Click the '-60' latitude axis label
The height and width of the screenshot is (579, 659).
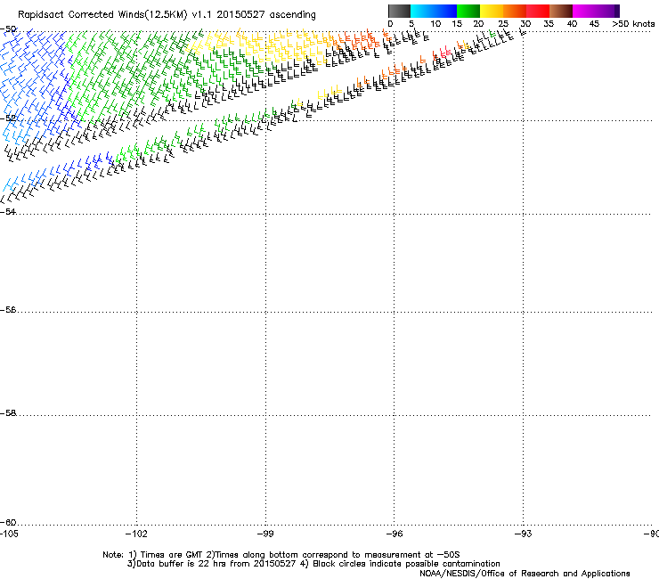[x=8, y=523]
